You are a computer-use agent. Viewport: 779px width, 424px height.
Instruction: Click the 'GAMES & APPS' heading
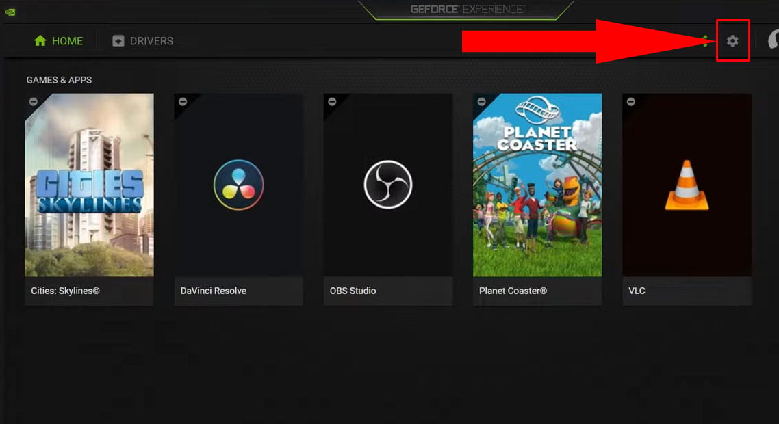click(59, 80)
